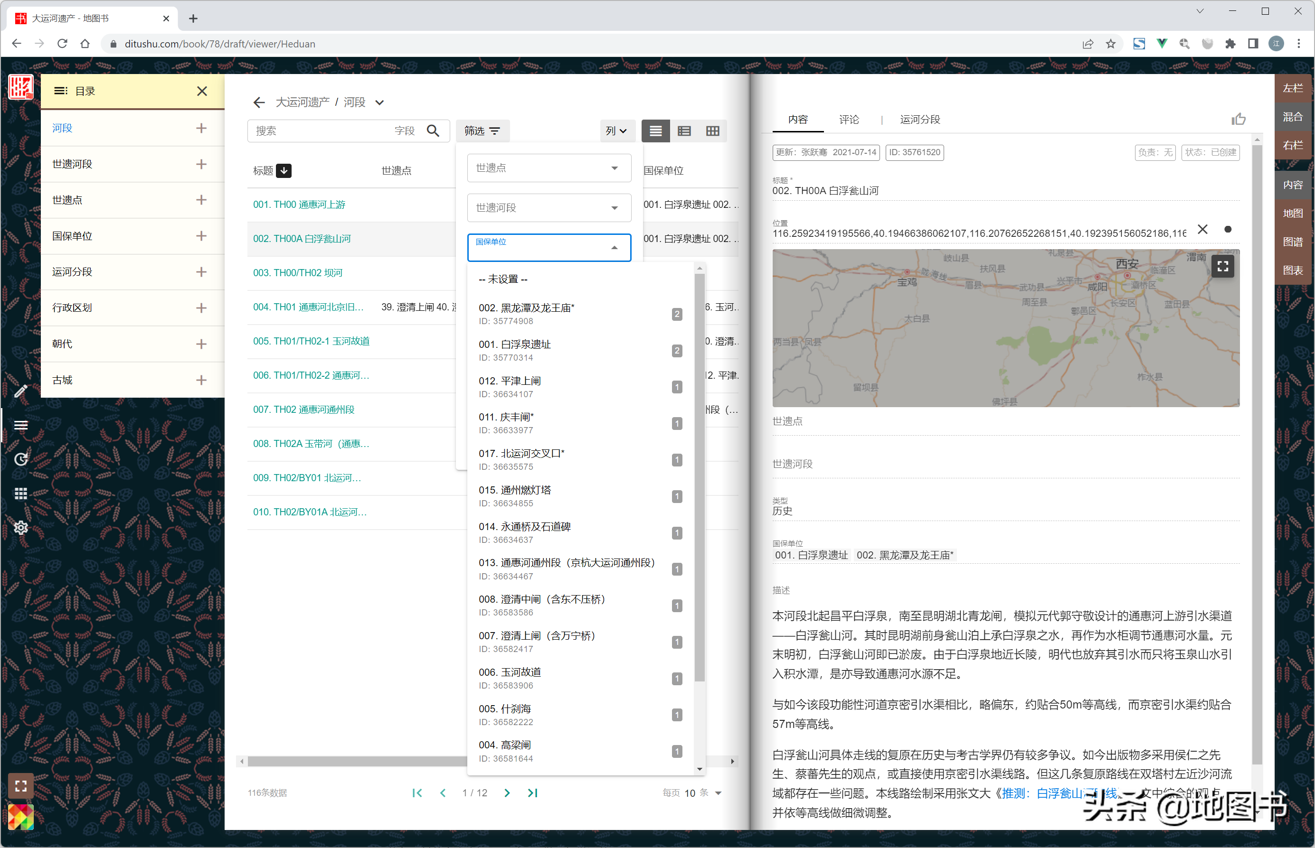
Task: Click the search magnifier icon
Action: tap(434, 131)
